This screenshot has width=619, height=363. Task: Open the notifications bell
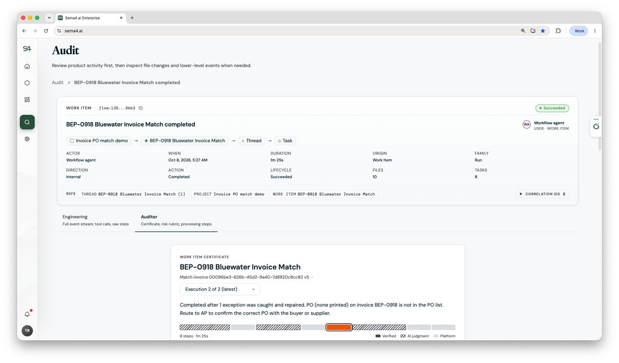27,314
